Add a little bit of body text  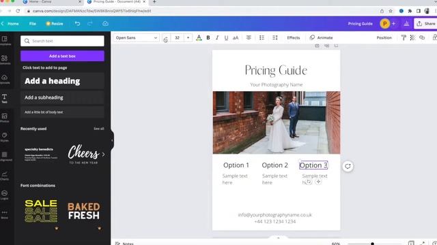pyautogui.click(x=62, y=112)
